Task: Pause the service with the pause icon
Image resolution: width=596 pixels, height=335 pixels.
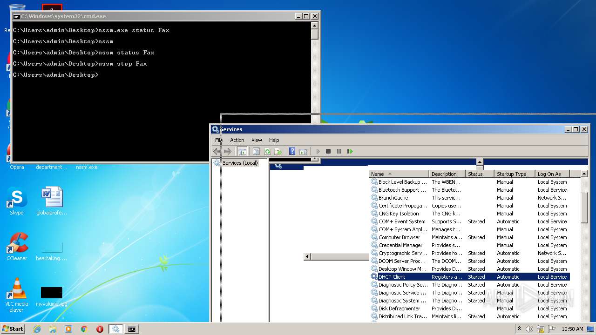Action: 339,151
